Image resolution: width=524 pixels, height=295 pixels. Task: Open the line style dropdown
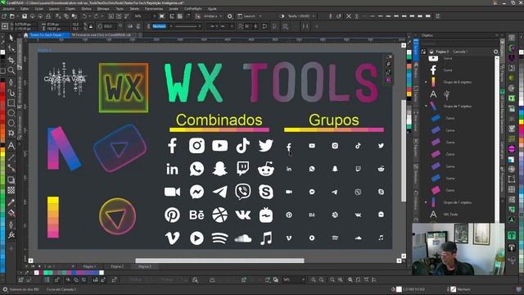200,26
